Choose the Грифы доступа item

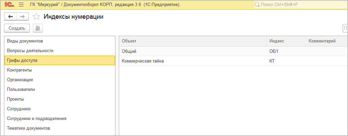tap(22, 60)
